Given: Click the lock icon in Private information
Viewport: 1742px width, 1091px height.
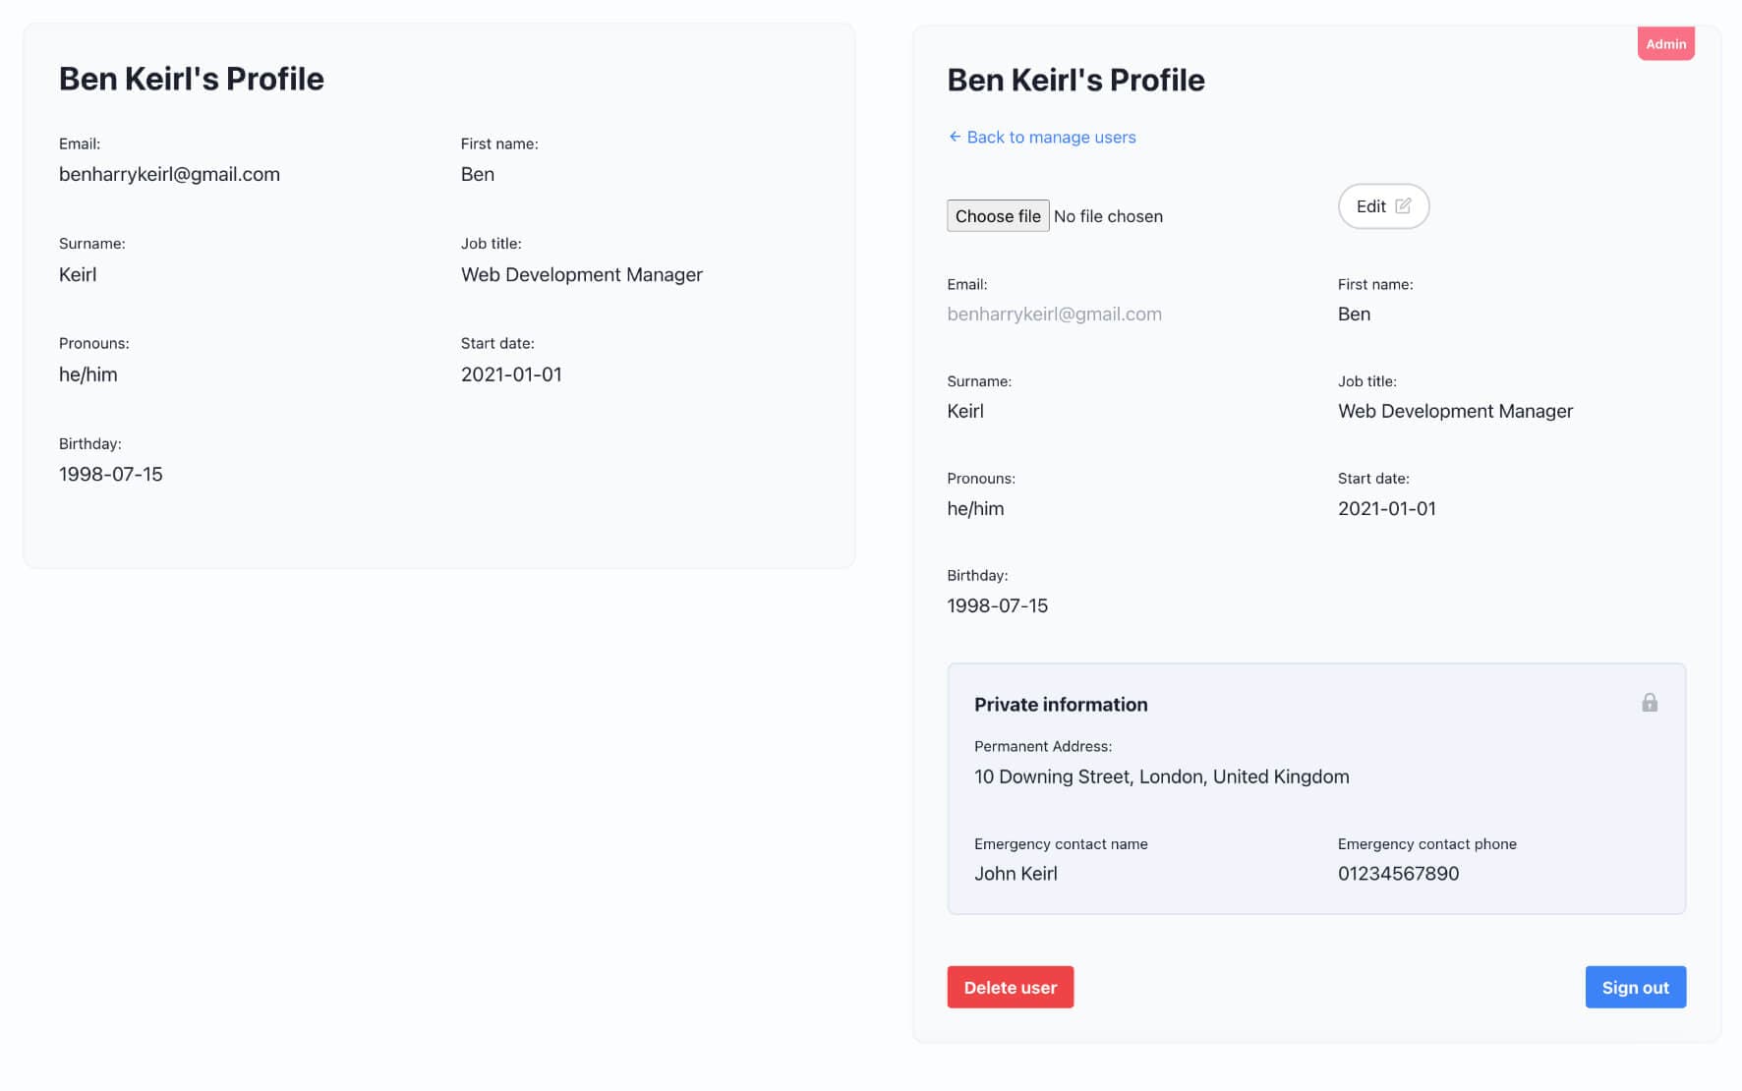Looking at the screenshot, I should coord(1650,703).
